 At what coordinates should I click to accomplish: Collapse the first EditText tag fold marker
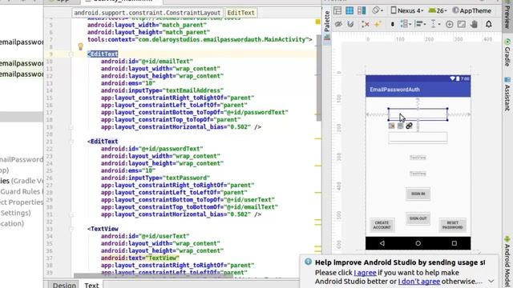click(x=71, y=54)
